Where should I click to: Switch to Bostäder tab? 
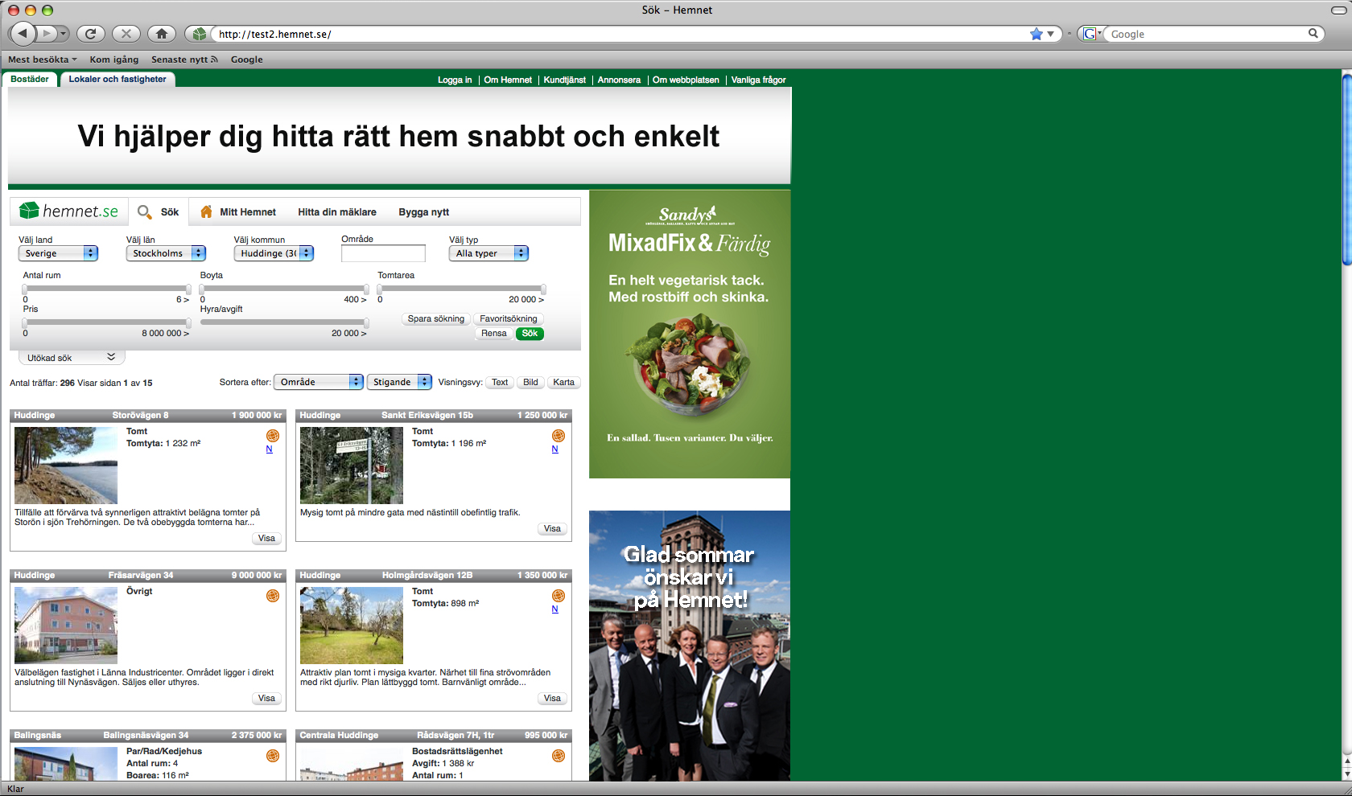(30, 79)
